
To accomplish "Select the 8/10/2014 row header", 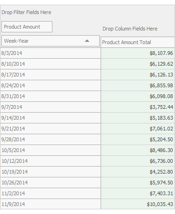I will click(x=51, y=64).
